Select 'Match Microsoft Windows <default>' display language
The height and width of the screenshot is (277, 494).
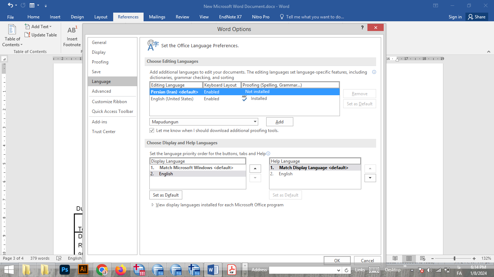[198, 168]
